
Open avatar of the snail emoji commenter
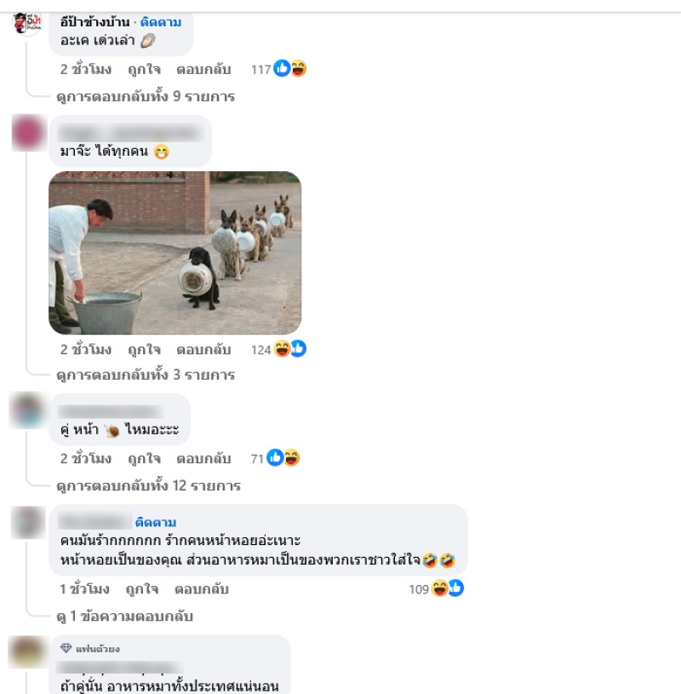tap(28, 410)
